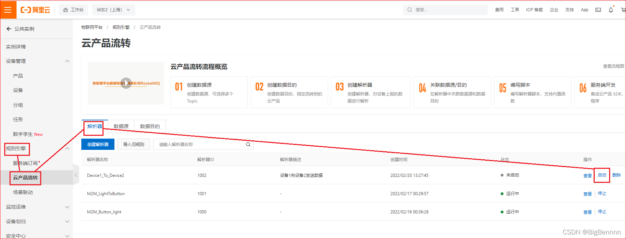Open 设备 in sidebar
Screen dimensions: 626x239
pyautogui.click(x=18, y=90)
